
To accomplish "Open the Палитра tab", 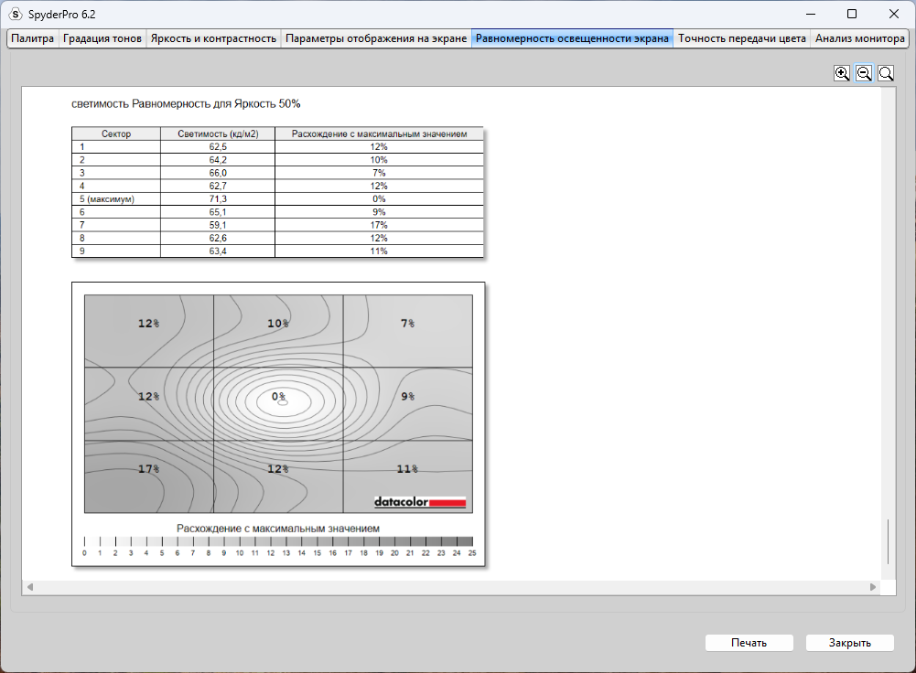I will point(33,38).
